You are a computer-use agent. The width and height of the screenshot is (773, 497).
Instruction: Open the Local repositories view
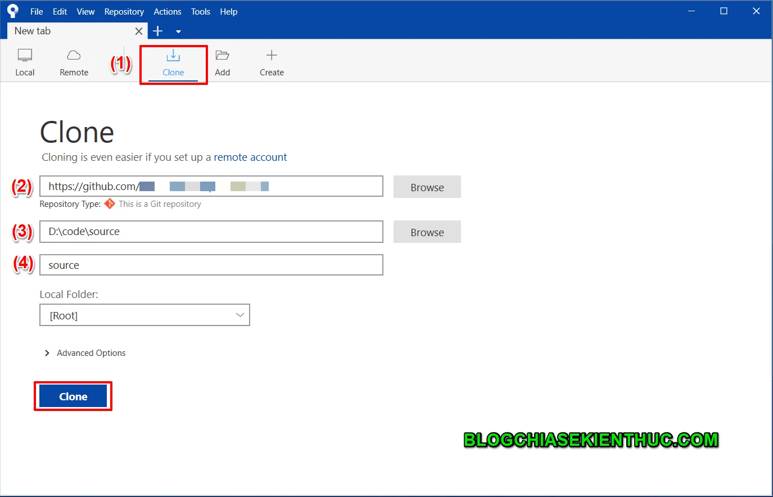pos(25,61)
